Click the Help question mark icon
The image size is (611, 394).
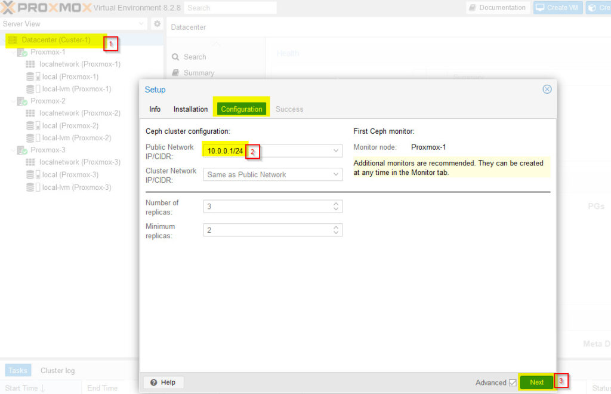[153, 383]
